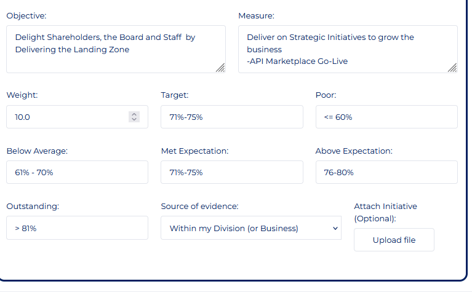Click the Weight label text
The image size is (472, 292).
[x=22, y=95]
